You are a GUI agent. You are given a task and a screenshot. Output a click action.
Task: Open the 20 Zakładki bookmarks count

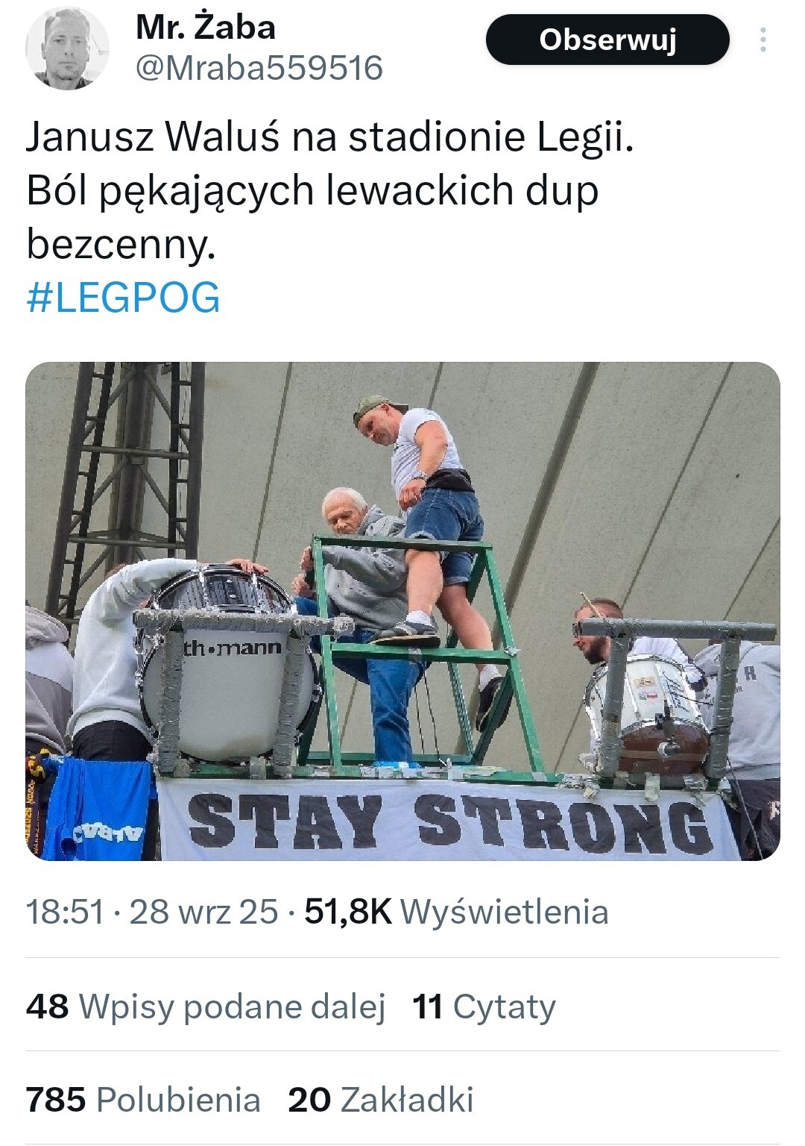pyautogui.click(x=381, y=1100)
